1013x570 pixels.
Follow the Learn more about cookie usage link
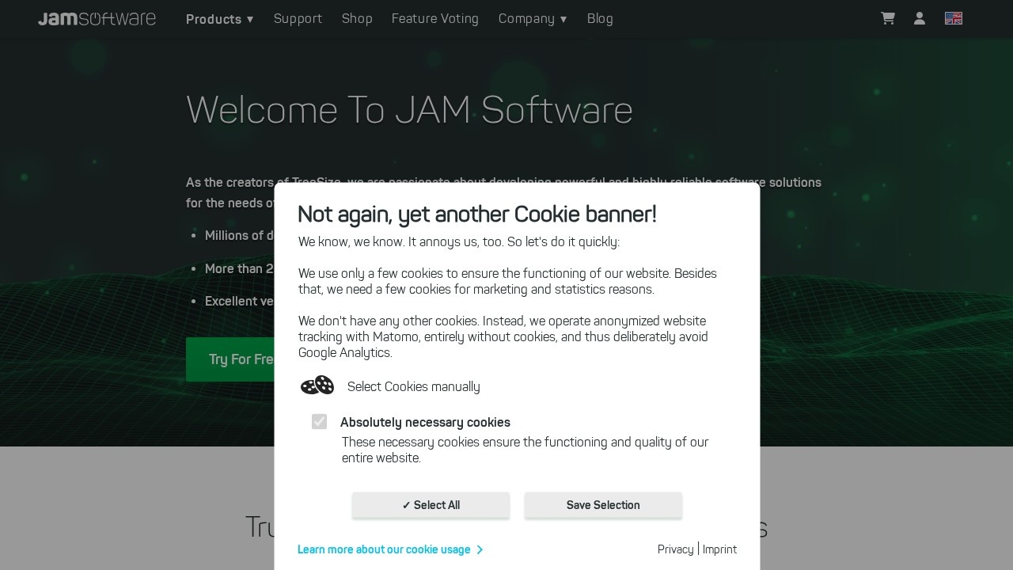pyautogui.click(x=390, y=549)
